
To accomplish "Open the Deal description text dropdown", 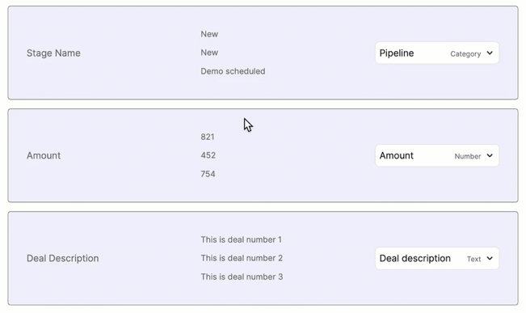I will point(437,259).
